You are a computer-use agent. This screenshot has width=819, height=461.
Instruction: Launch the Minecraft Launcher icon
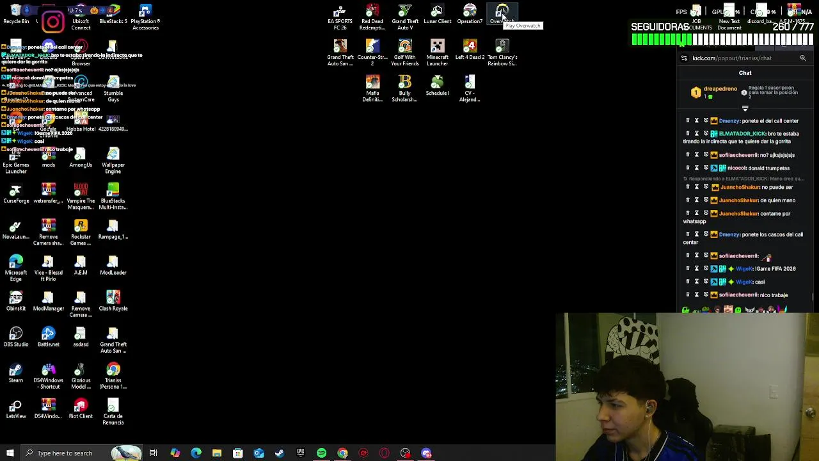(437, 53)
